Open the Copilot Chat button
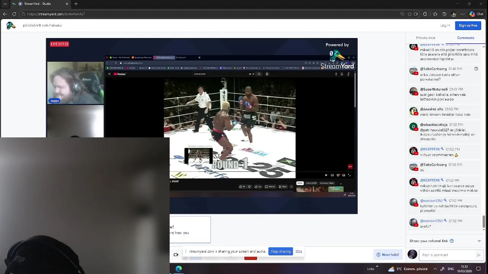 [x=477, y=14]
